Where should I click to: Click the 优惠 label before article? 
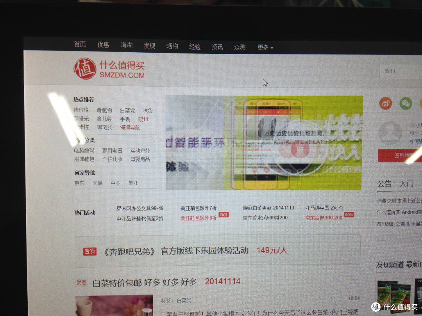point(82,282)
